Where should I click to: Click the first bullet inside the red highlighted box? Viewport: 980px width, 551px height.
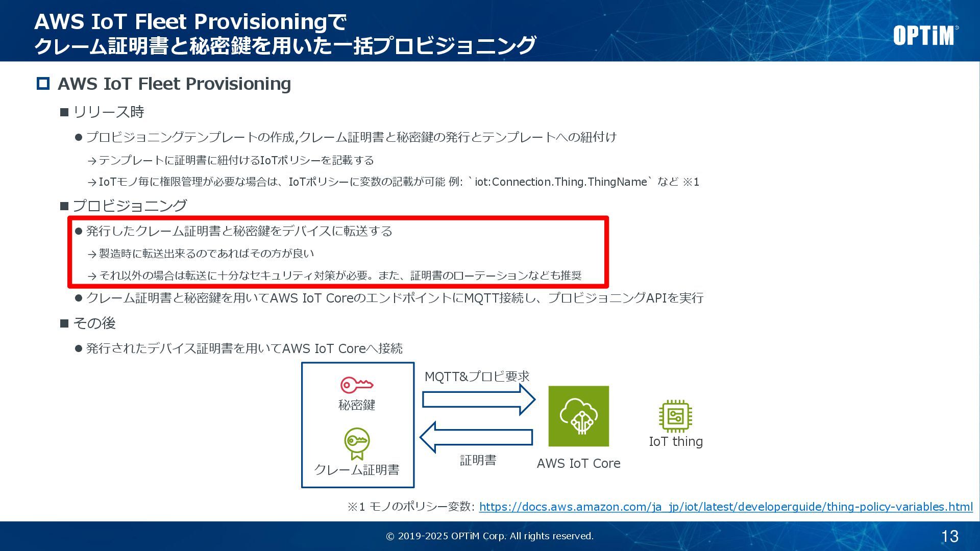pos(238,231)
